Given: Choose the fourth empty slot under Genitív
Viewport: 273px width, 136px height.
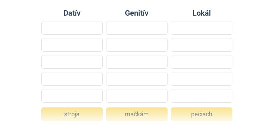Looking at the screenshot, I should 137,79.
